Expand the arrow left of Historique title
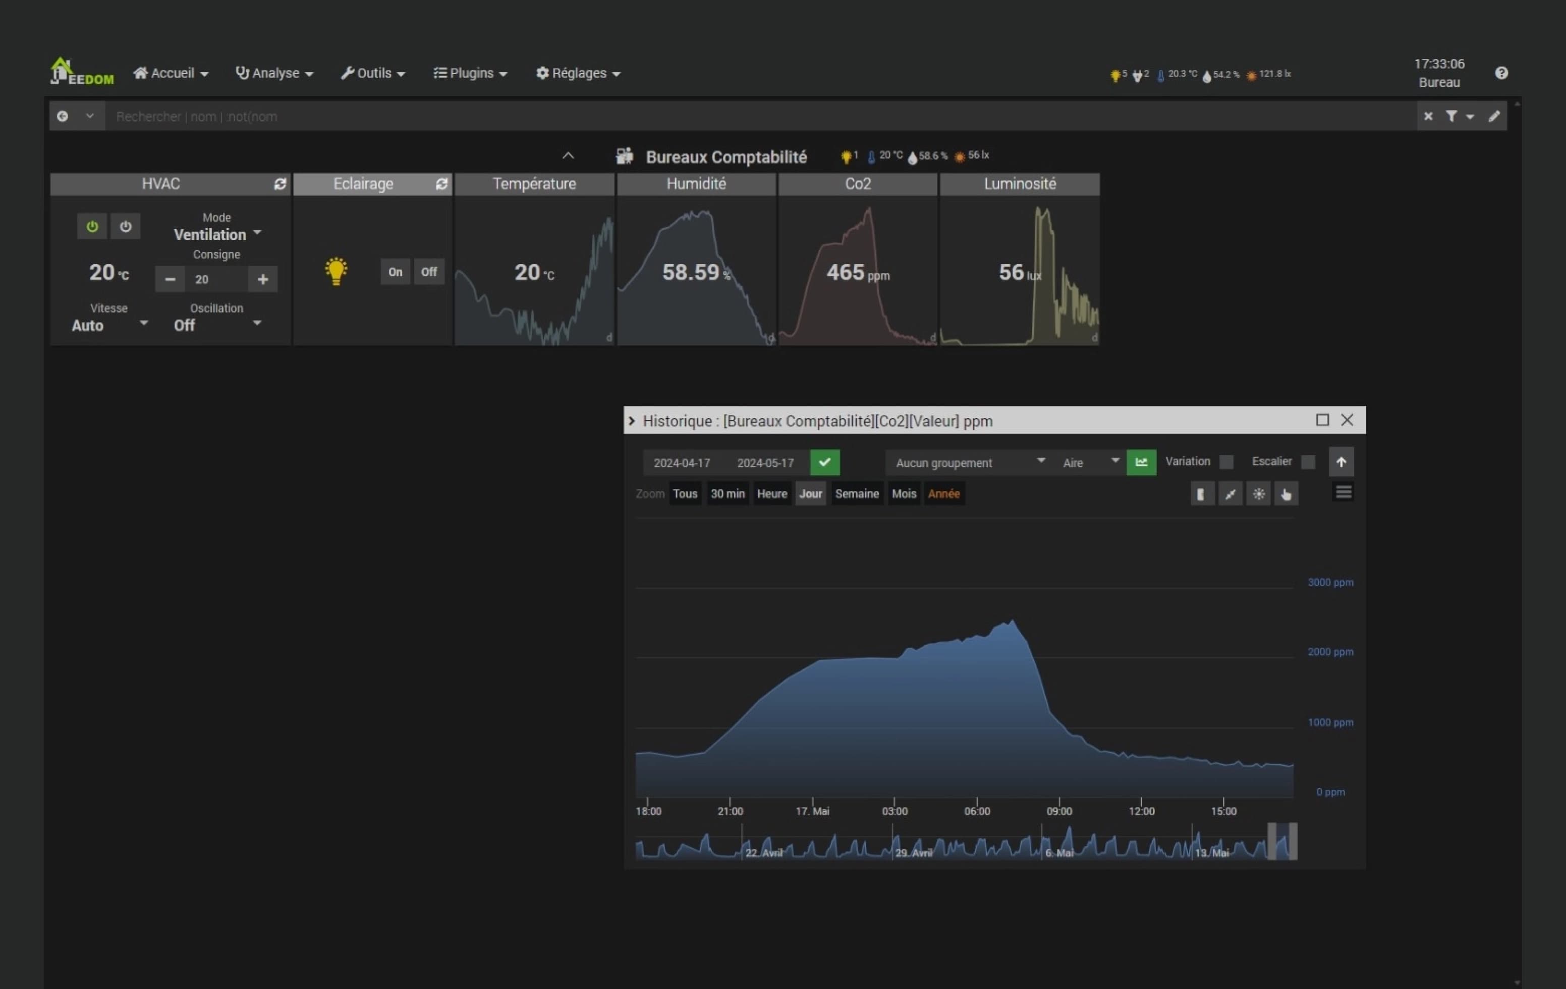Image resolution: width=1566 pixels, height=989 pixels. click(x=631, y=420)
